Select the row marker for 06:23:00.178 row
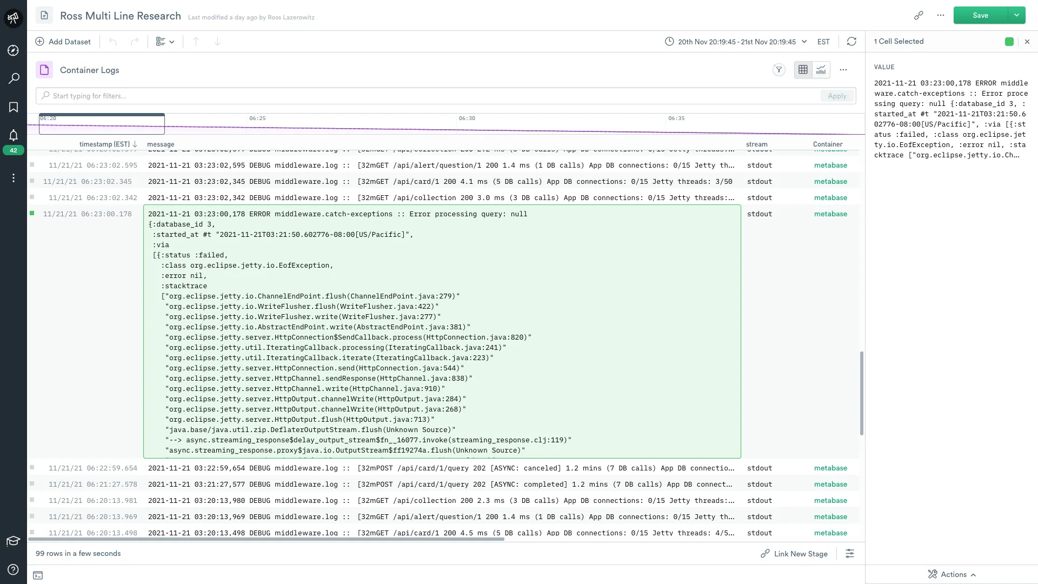This screenshot has height=584, width=1038. 32,214
